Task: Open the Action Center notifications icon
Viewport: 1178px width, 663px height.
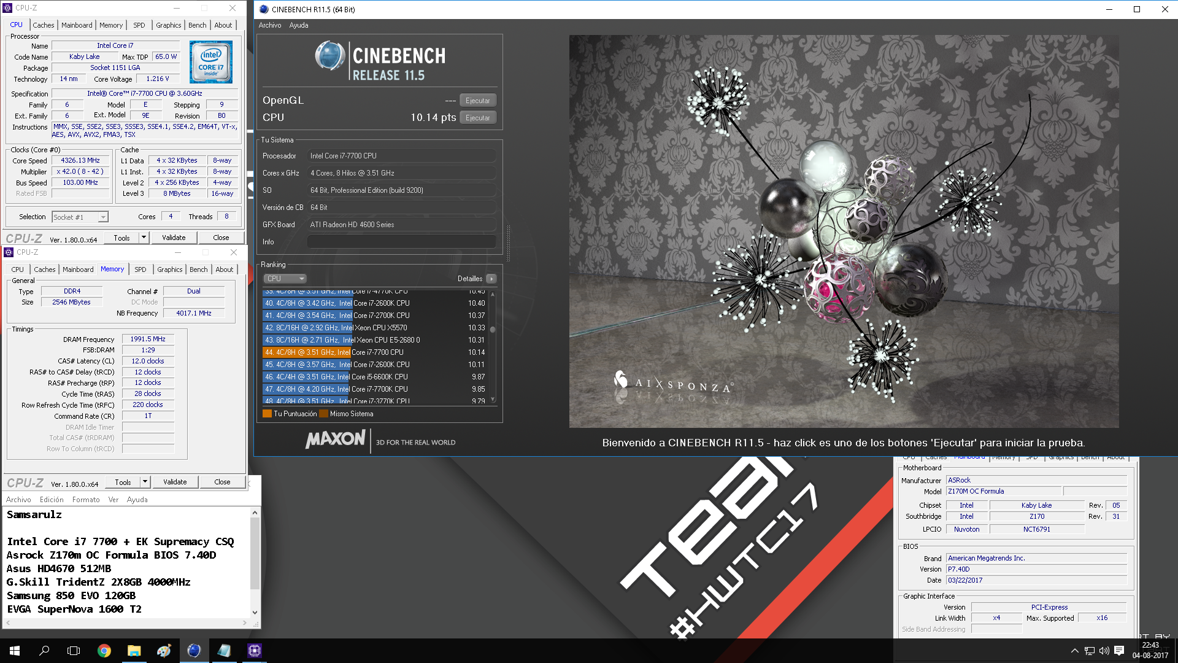Action: pos(1119,651)
